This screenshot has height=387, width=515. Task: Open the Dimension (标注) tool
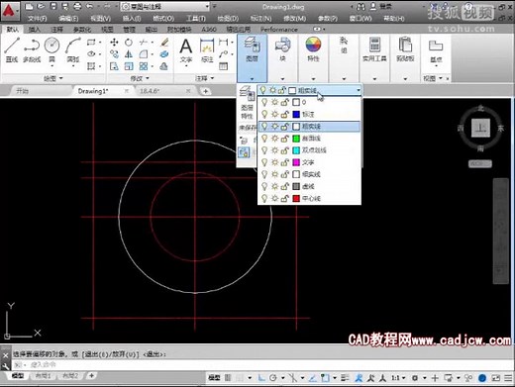tap(207, 50)
